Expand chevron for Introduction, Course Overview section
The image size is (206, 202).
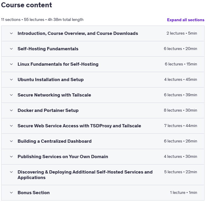(x=11, y=33)
